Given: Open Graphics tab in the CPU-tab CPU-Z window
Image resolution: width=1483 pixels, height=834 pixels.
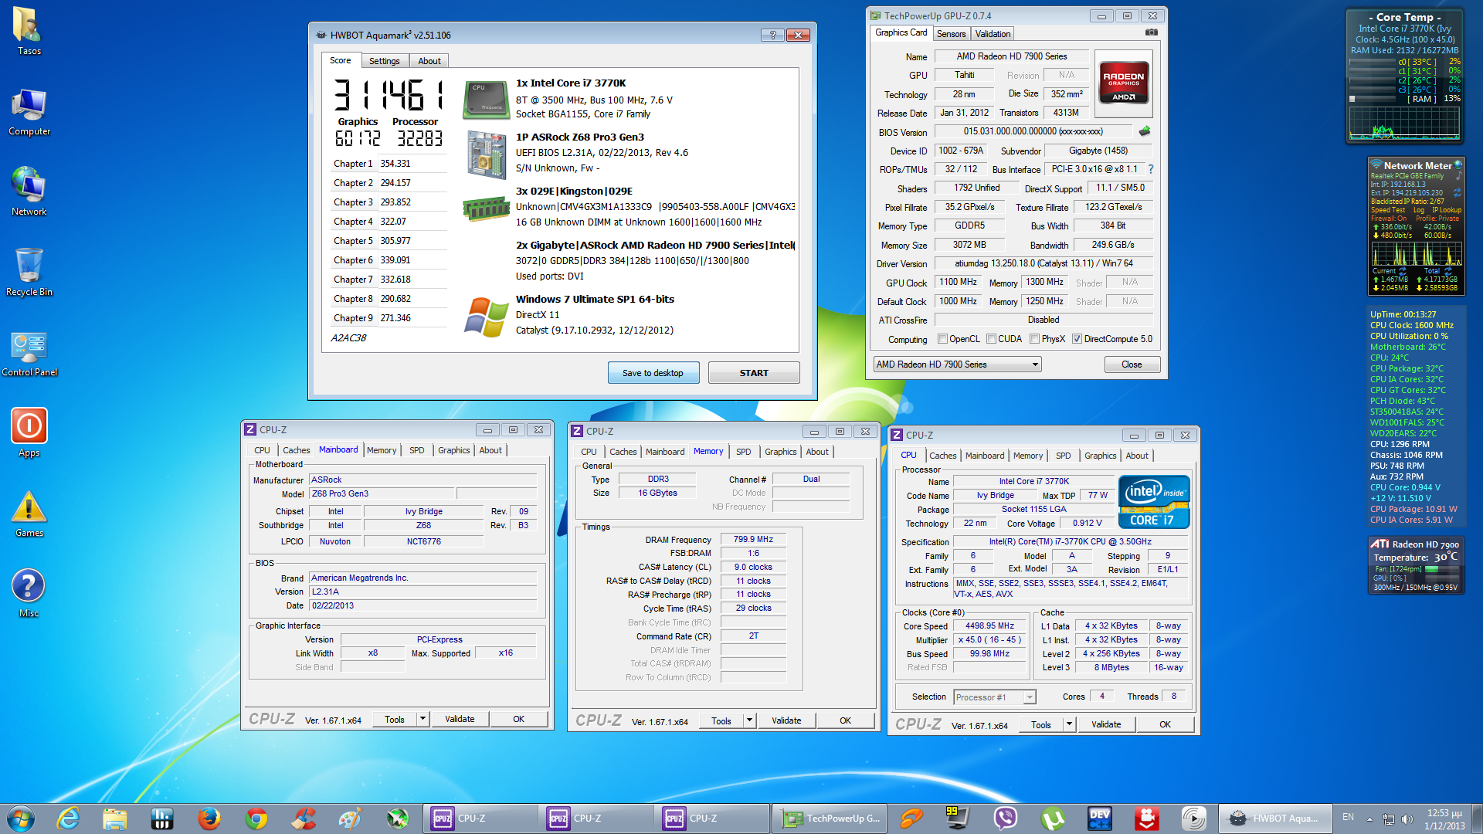Looking at the screenshot, I should (x=1100, y=456).
